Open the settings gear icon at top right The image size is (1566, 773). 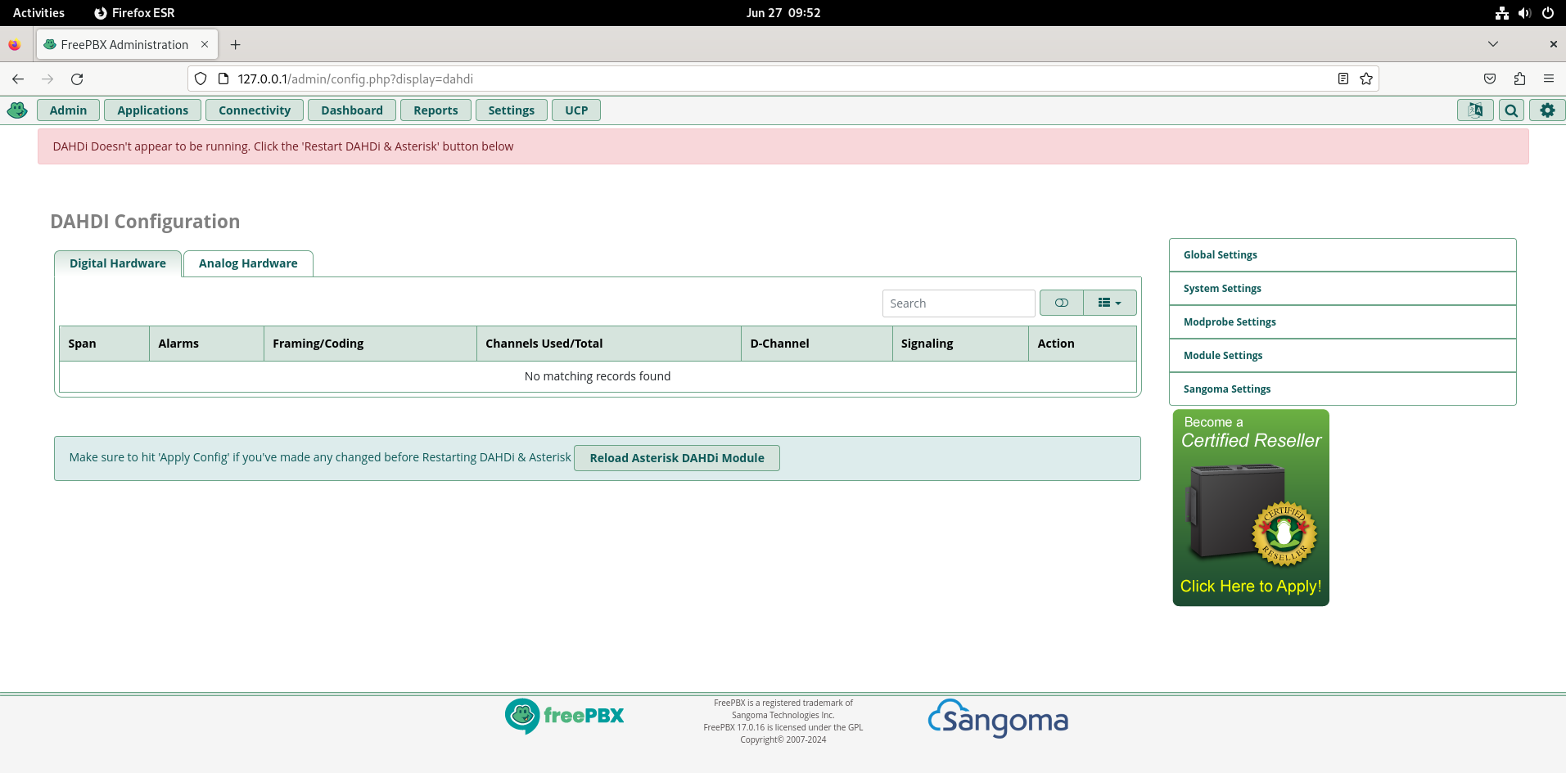click(1546, 110)
